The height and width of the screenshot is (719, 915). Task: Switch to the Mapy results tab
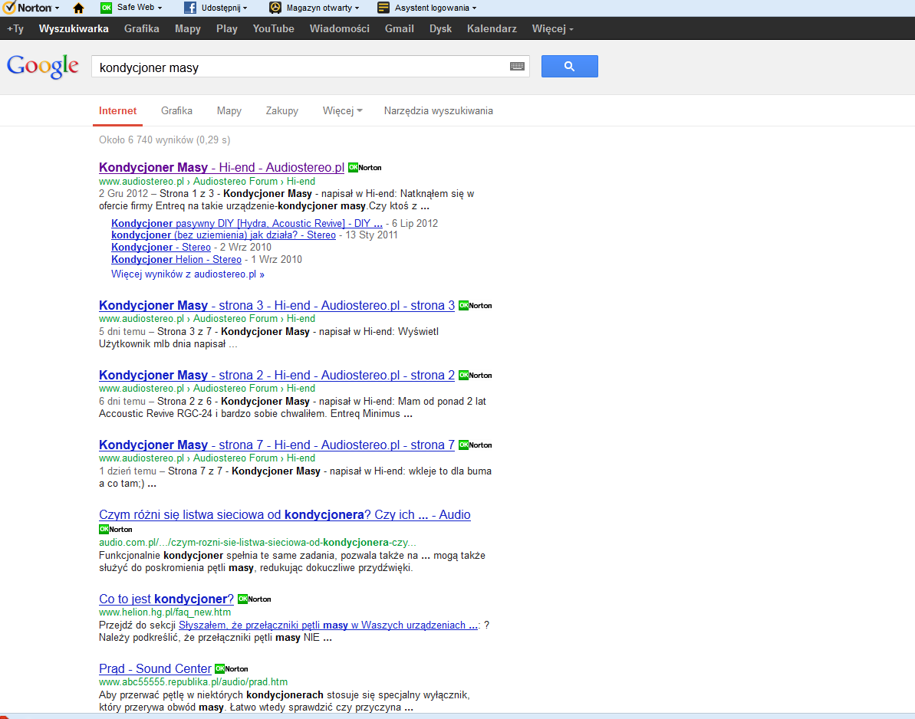pyautogui.click(x=229, y=111)
